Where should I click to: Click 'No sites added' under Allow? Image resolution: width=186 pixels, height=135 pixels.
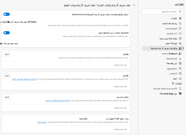[120, 86]
